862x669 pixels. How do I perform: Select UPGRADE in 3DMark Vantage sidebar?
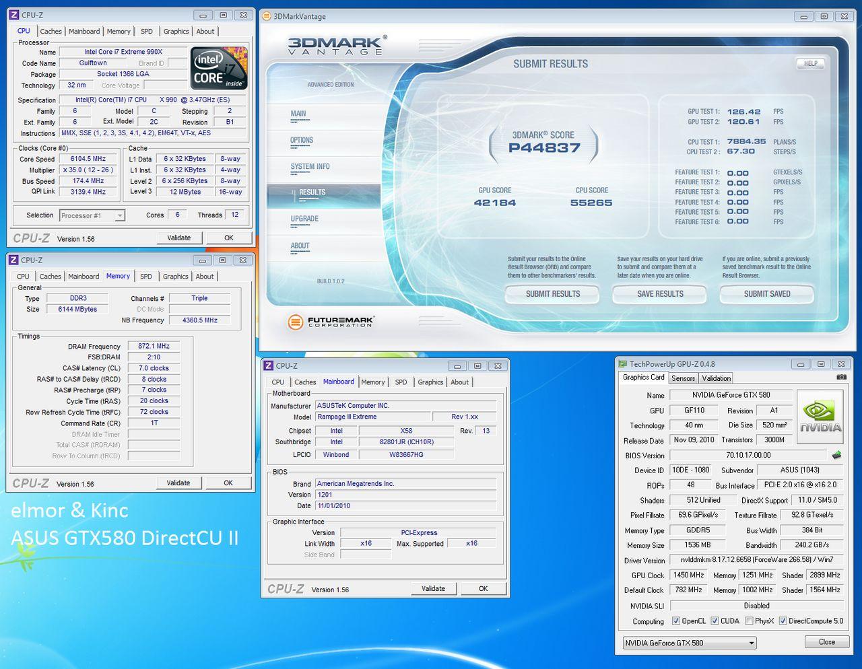(x=304, y=219)
